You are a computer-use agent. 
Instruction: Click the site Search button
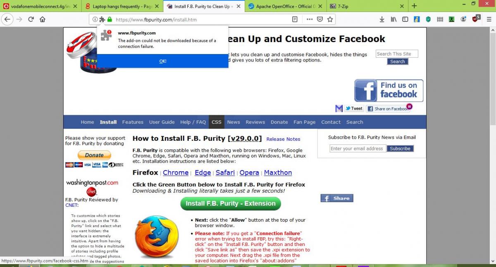point(398,61)
